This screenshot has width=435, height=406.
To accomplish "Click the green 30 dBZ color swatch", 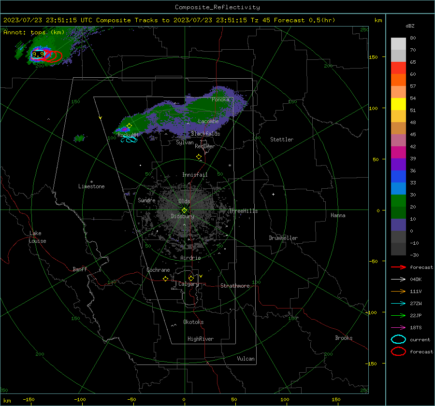I will click(x=398, y=200).
